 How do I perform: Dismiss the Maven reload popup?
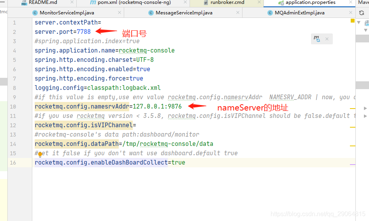[327, 39]
